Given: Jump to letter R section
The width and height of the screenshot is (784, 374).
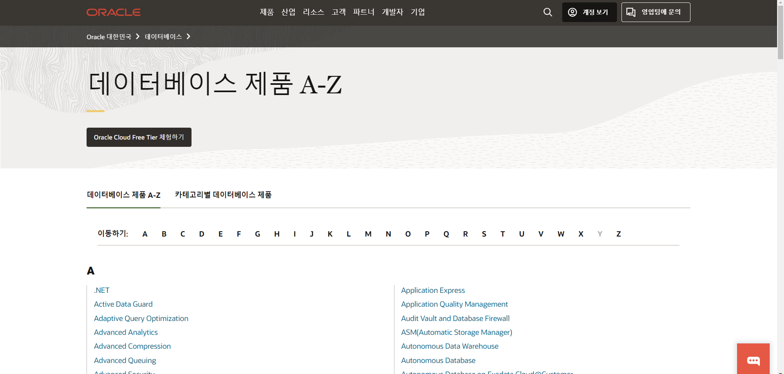Looking at the screenshot, I should click(465, 234).
